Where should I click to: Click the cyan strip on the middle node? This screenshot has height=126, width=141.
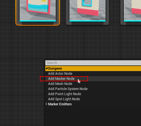(x=87, y=21)
